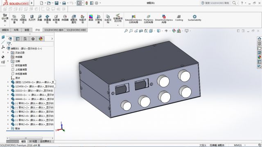Open the dropdown under 设计算例
The width and height of the screenshot is (262, 147).
[x=5, y=25]
